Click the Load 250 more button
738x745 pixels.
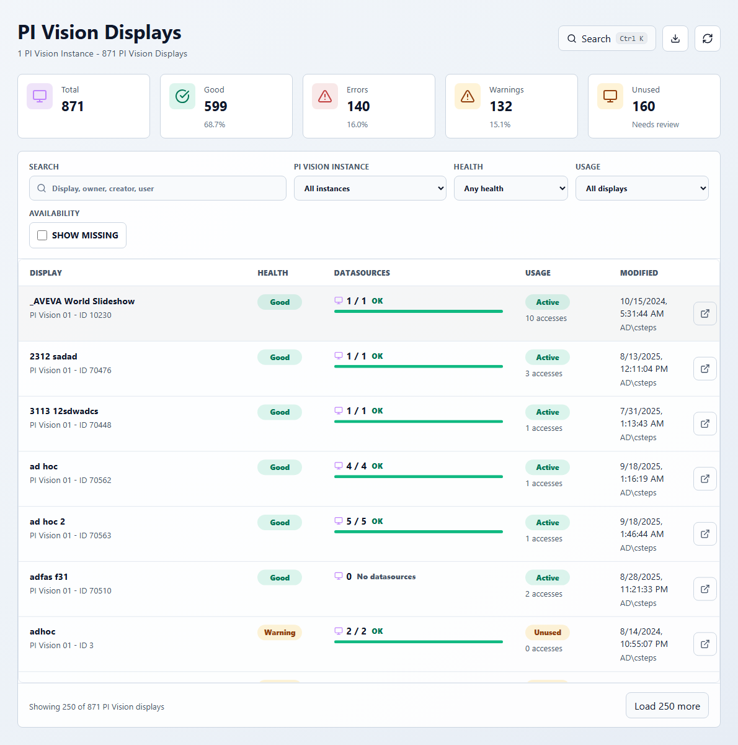pyautogui.click(x=667, y=706)
